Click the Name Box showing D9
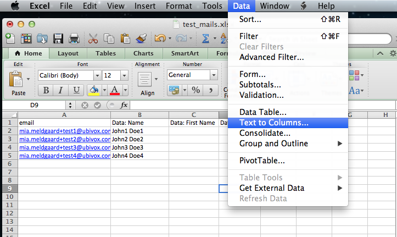Viewport: 397px width, 237px height. [35, 105]
